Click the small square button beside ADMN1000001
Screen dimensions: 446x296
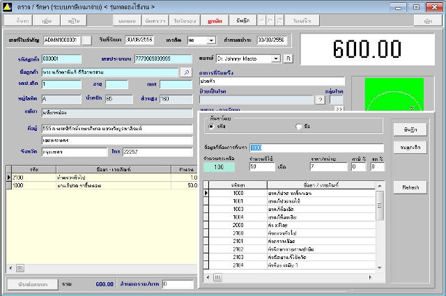(x=86, y=40)
